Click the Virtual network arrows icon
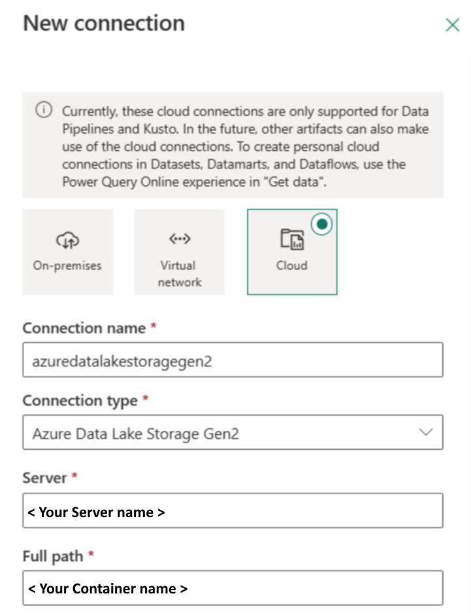The height and width of the screenshot is (613, 471). click(x=180, y=238)
